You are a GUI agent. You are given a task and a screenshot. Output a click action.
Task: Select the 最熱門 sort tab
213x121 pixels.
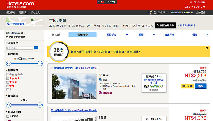click(x=83, y=35)
